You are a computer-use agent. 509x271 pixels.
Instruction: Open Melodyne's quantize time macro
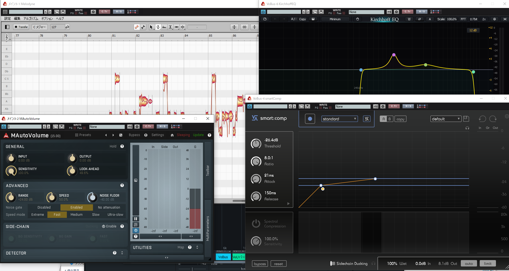coord(245,27)
